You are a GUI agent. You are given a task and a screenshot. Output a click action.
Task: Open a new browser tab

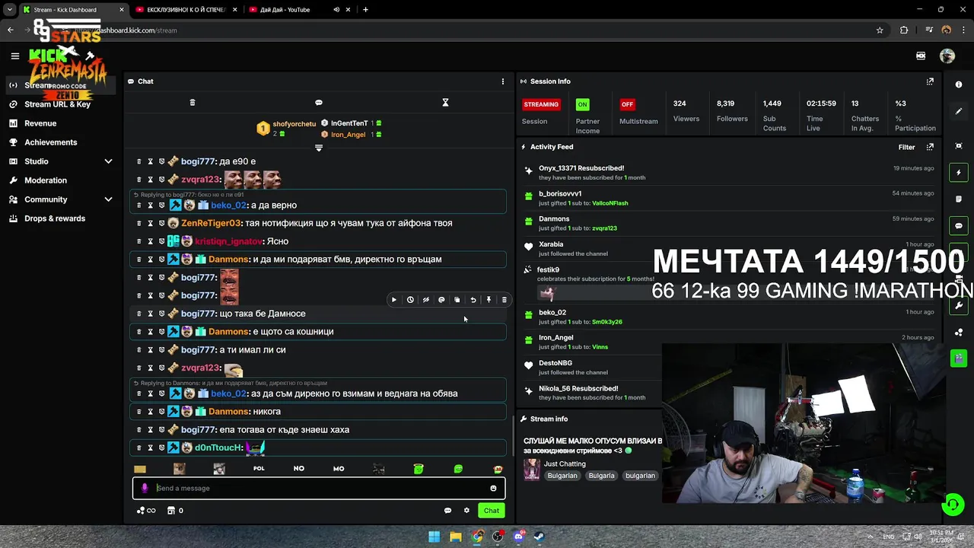pyautogui.click(x=365, y=10)
